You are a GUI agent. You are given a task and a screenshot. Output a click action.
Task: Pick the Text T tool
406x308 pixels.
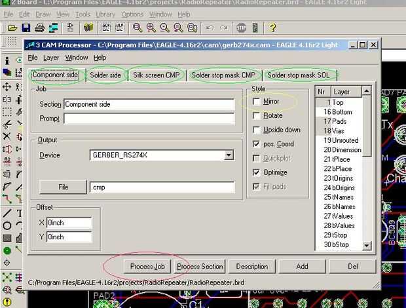click(19, 214)
